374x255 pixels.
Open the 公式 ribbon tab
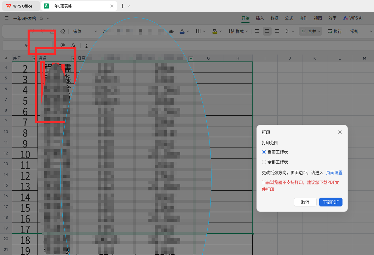coord(289,18)
